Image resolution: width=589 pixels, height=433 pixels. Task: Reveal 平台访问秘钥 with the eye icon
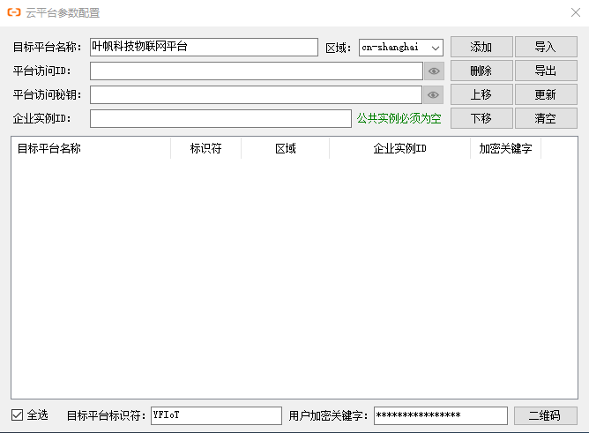434,95
